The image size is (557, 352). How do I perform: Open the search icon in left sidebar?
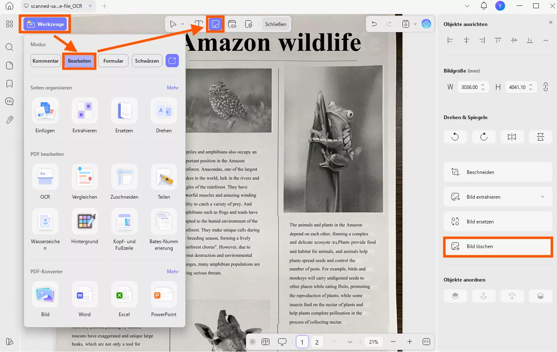point(9,47)
